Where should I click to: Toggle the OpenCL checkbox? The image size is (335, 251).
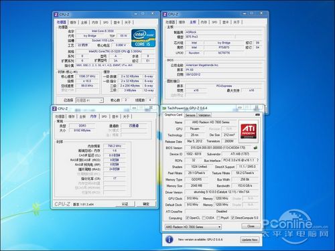click(x=188, y=218)
